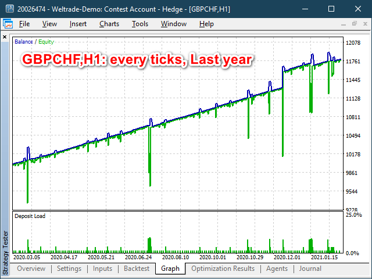Click the 2020.10.01 date label
The height and width of the screenshot is (279, 372).
tap(213, 257)
